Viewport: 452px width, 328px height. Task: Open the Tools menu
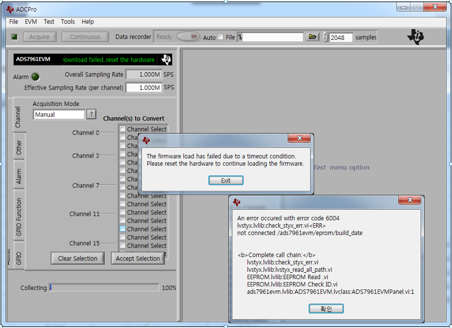click(68, 22)
